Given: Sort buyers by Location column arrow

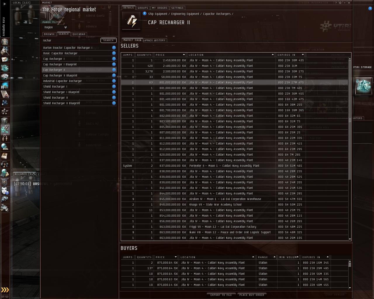Looking at the screenshot, I should tap(253, 257).
